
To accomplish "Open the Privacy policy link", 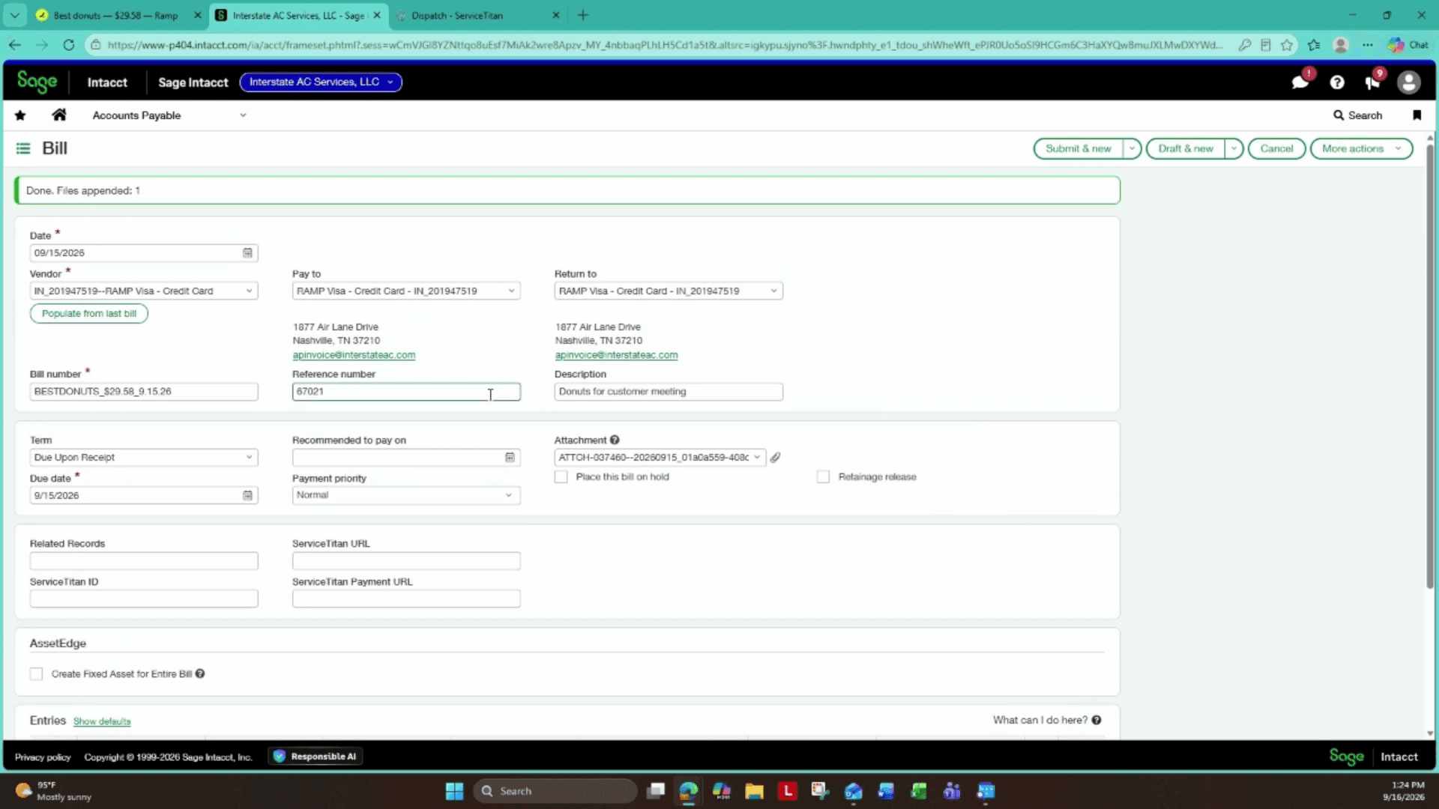I will pyautogui.click(x=43, y=757).
